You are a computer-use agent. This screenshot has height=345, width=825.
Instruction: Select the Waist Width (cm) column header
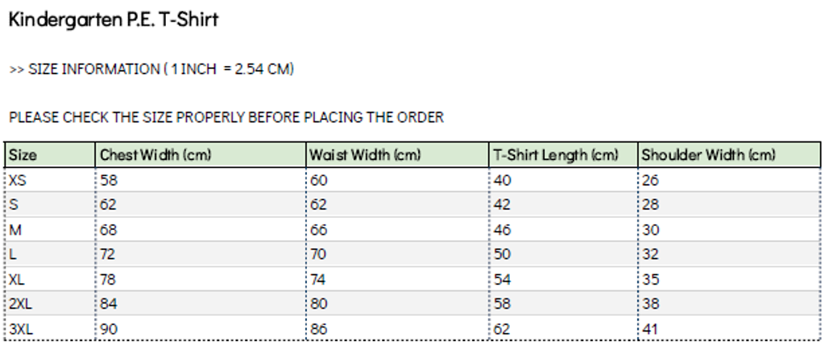[365, 155]
